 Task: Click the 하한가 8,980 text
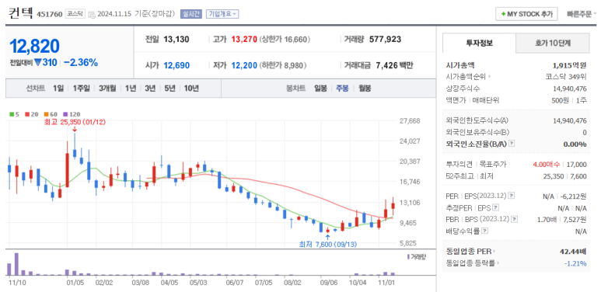coord(283,65)
